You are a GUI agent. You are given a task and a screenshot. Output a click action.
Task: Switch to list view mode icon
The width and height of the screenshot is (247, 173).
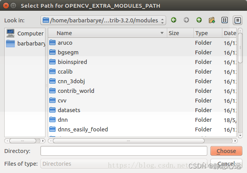(225, 20)
